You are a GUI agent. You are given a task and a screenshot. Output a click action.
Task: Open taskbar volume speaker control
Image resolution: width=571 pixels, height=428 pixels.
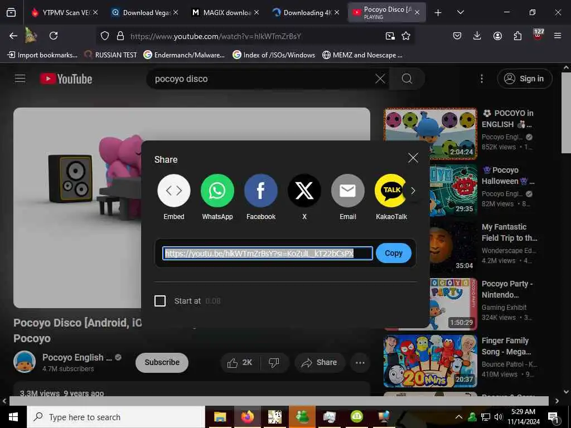pos(498,417)
